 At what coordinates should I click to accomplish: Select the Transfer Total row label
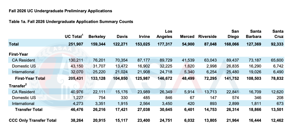[29, 110]
